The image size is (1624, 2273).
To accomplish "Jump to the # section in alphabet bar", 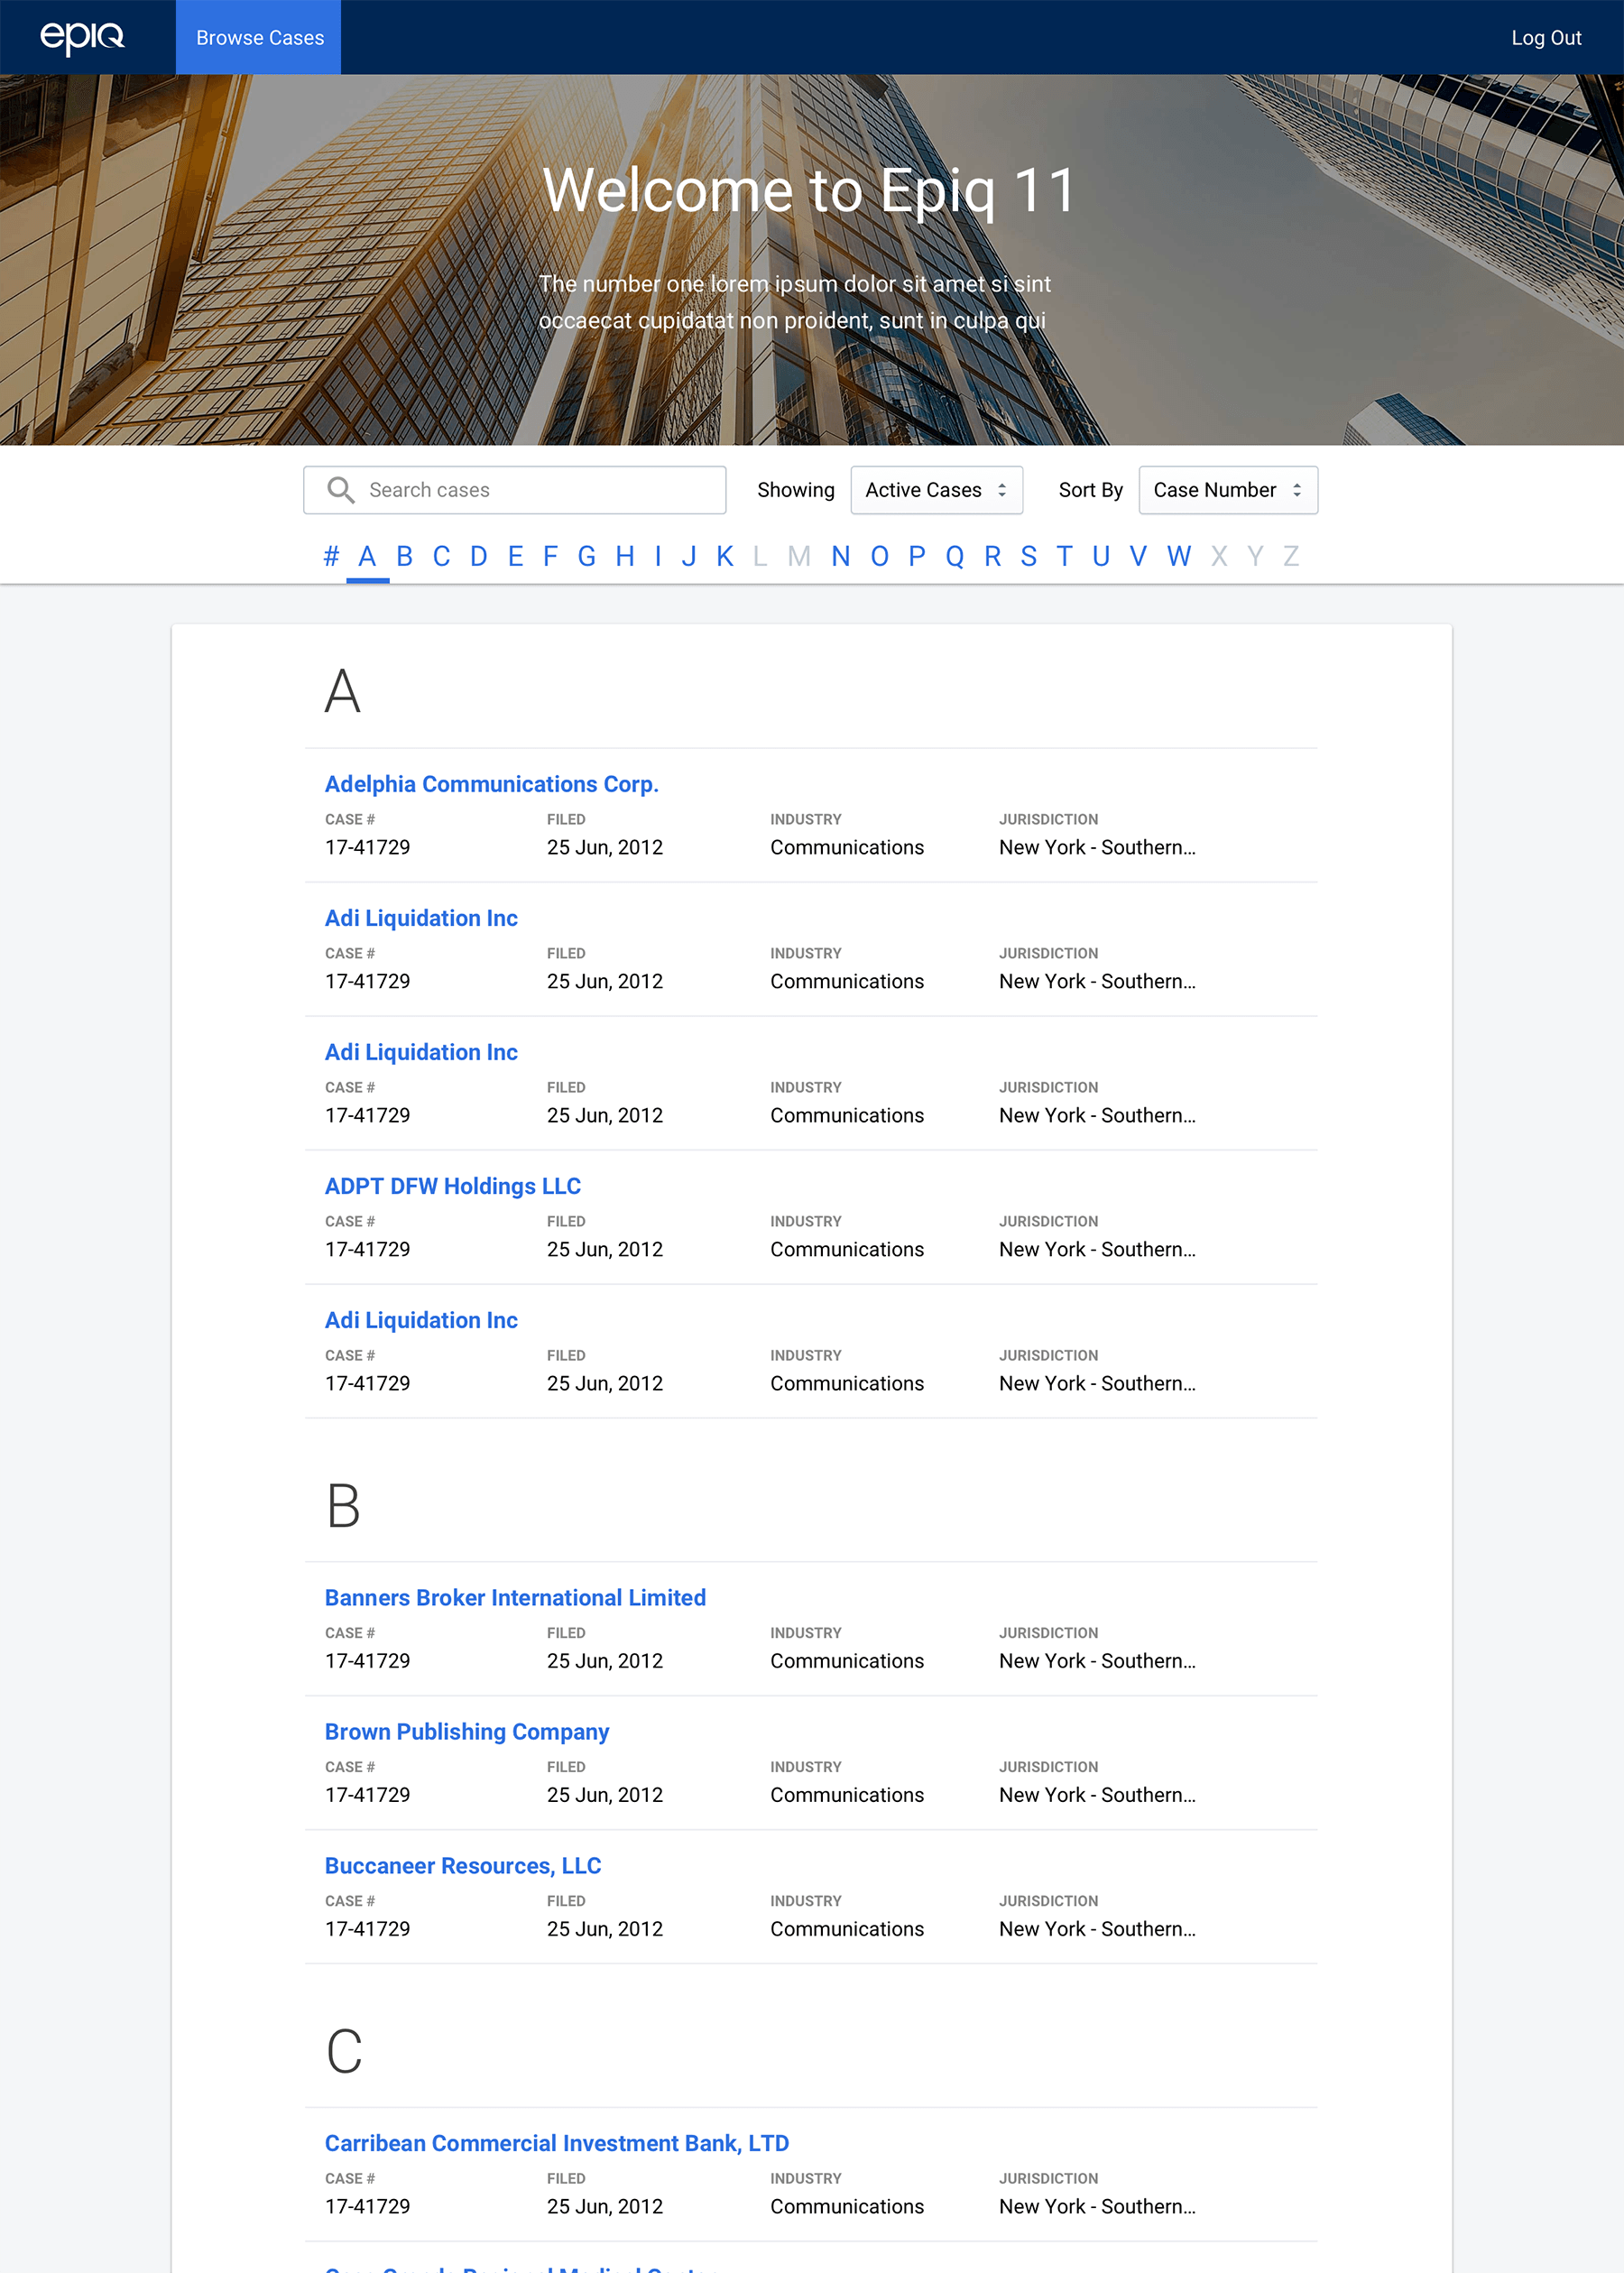I will pos(331,556).
